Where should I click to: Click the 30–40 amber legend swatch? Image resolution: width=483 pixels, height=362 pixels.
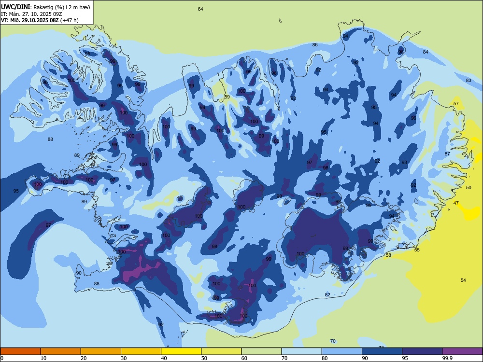[141, 351]
